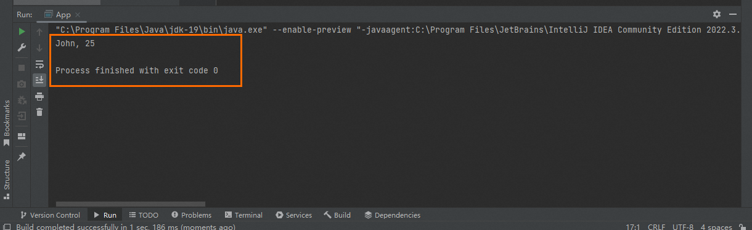Open run configuration wrench settings
Image resolution: width=752 pixels, height=230 pixels.
(22, 48)
